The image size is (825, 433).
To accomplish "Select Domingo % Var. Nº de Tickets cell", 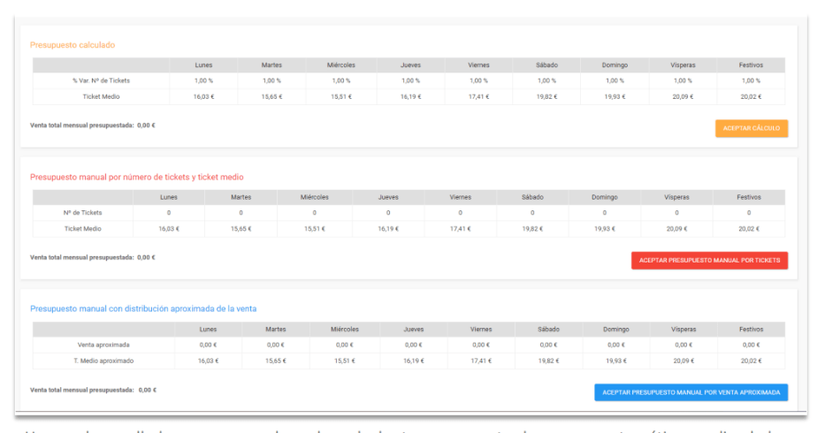I will click(x=615, y=80).
